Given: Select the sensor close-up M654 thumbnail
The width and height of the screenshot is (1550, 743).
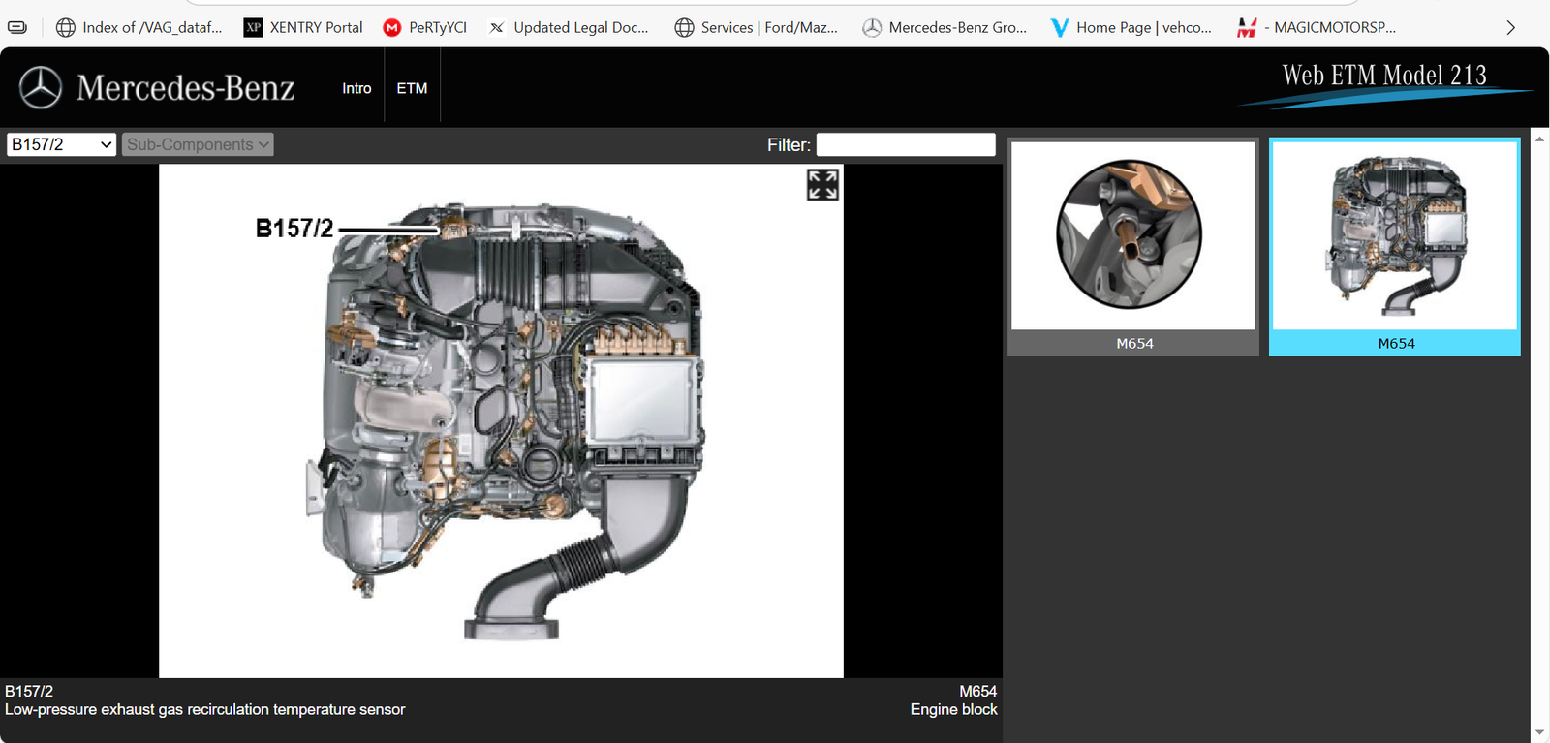Looking at the screenshot, I should pyautogui.click(x=1132, y=236).
